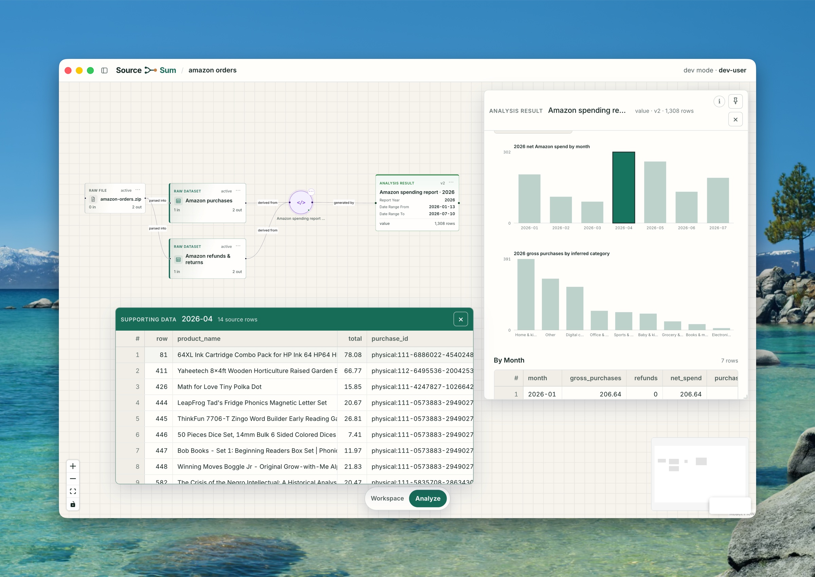Click the code transform node icon
The height and width of the screenshot is (577, 815).
[301, 203]
